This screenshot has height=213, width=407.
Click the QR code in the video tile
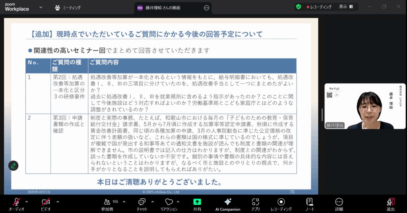click(329, 95)
